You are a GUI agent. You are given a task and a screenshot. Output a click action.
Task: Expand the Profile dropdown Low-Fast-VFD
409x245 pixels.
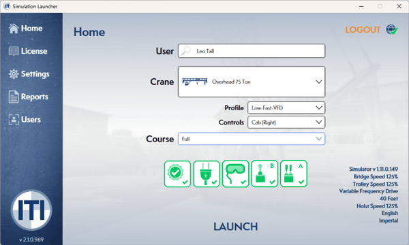(x=286, y=108)
